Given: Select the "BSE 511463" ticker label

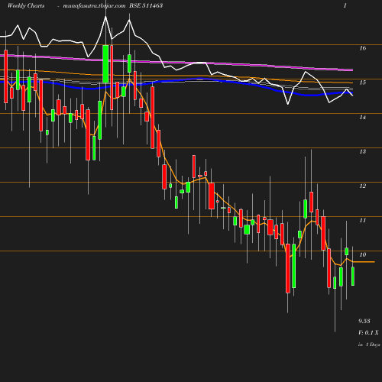Looking at the screenshot, I should point(146,5).
